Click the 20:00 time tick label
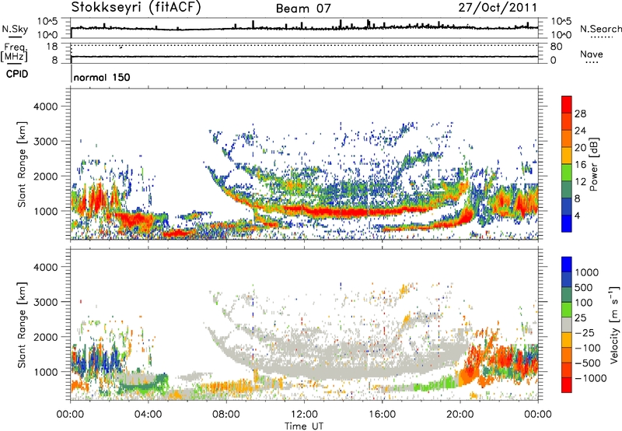622x431 pixels. (x=460, y=415)
